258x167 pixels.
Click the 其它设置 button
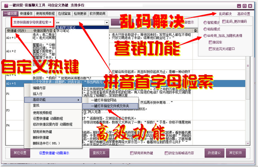pyautogui.click(x=20, y=153)
